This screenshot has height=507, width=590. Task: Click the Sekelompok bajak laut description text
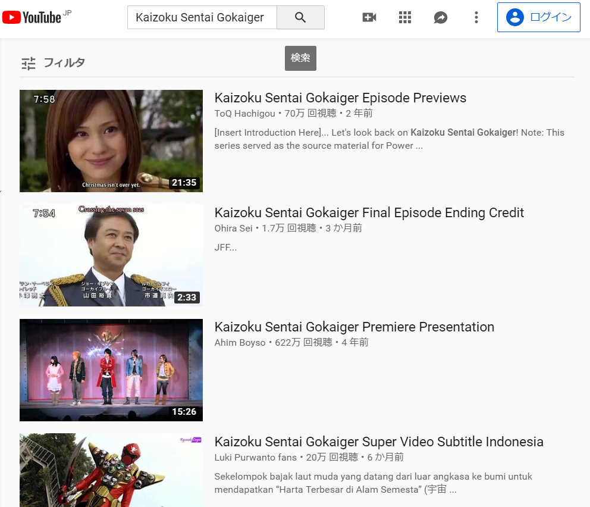coord(374,483)
